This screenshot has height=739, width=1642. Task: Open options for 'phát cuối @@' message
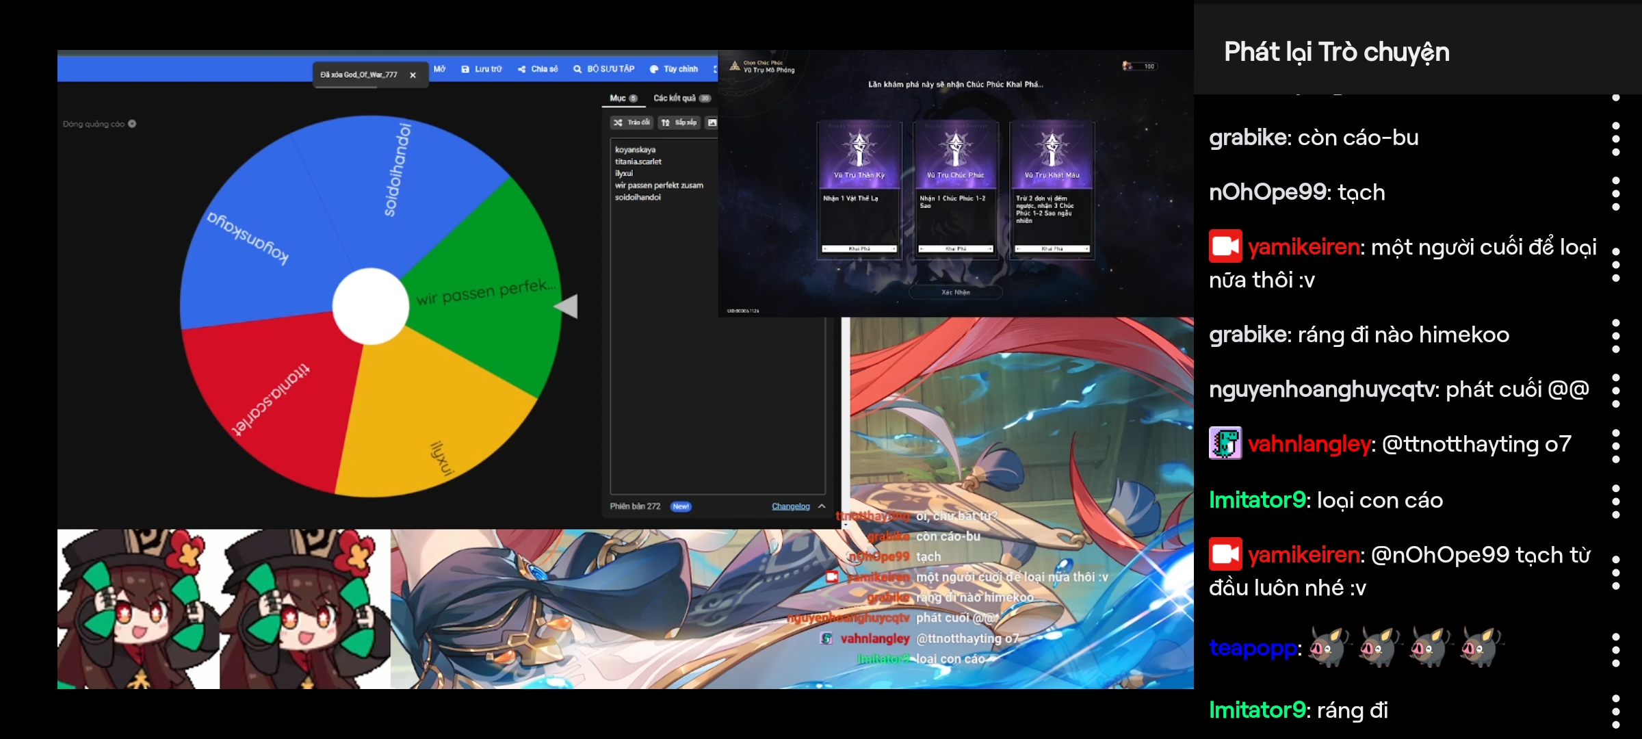(x=1616, y=391)
